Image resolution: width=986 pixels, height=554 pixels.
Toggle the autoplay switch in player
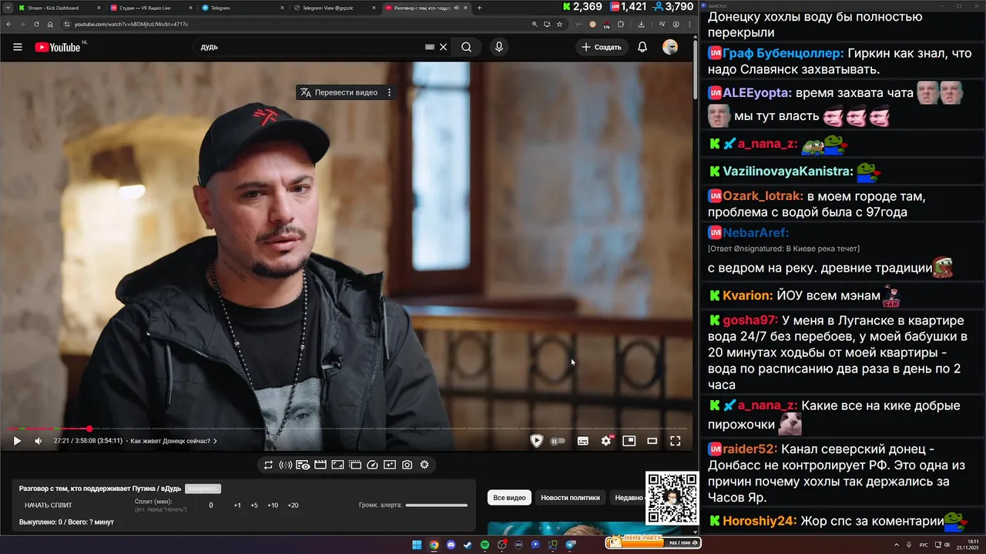tap(558, 441)
